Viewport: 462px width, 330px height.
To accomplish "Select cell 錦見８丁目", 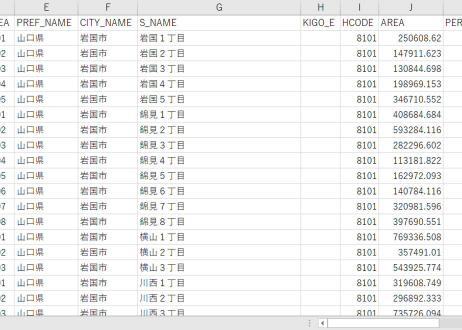I will pyautogui.click(x=219, y=222).
